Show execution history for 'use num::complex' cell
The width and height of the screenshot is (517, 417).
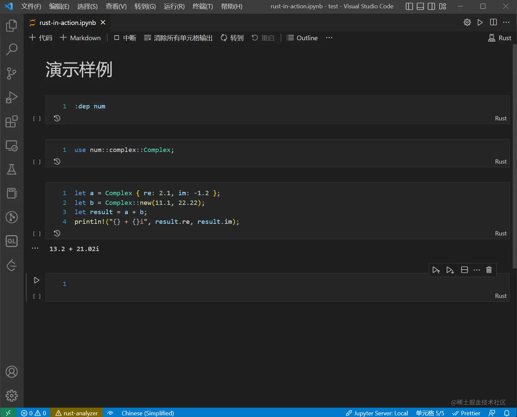pos(57,161)
